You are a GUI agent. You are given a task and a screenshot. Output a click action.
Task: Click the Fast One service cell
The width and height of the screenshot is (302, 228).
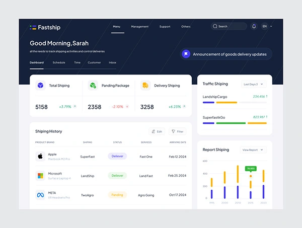click(146, 157)
